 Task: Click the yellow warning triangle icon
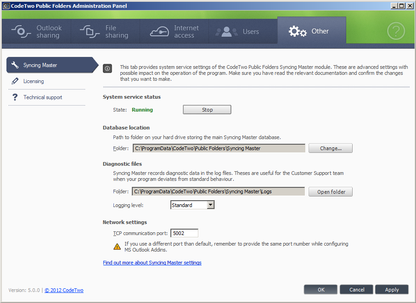(117, 247)
